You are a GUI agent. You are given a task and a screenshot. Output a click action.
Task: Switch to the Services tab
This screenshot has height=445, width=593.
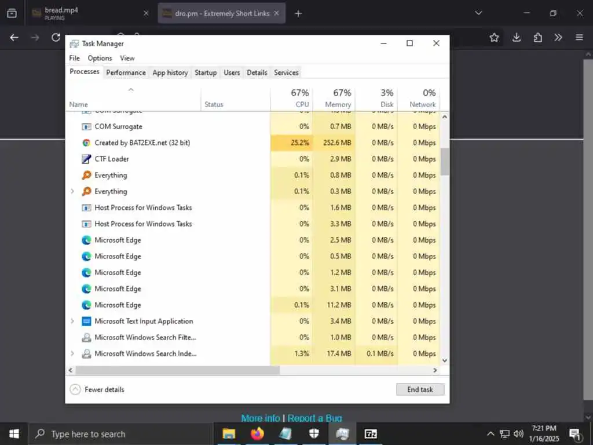coord(286,72)
